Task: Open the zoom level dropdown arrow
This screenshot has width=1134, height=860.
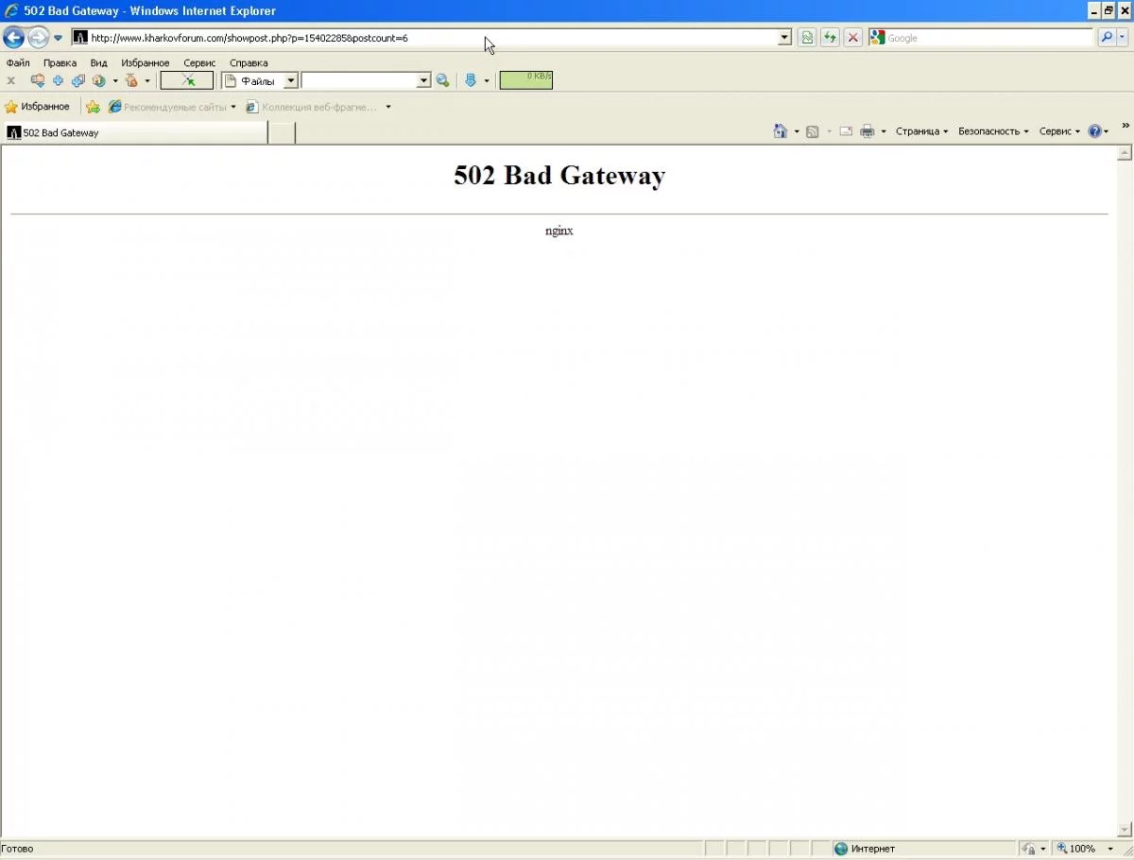Action: pyautogui.click(x=1110, y=849)
